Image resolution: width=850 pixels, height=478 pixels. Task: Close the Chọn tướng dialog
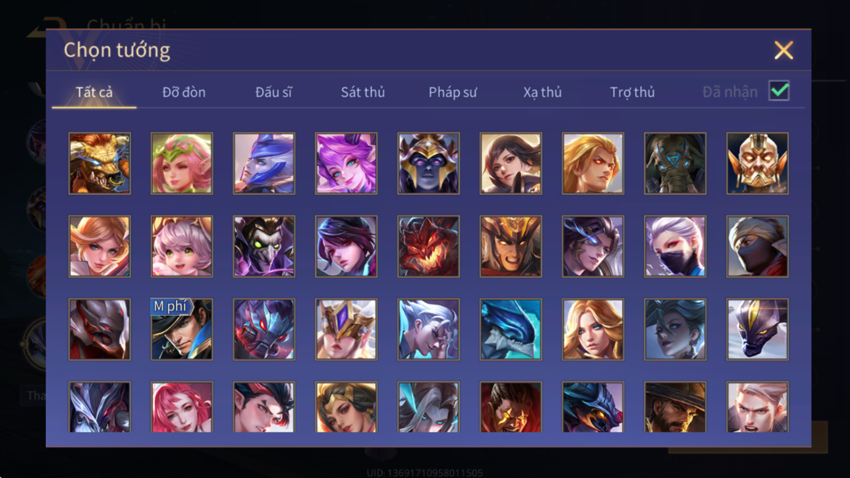pos(783,50)
